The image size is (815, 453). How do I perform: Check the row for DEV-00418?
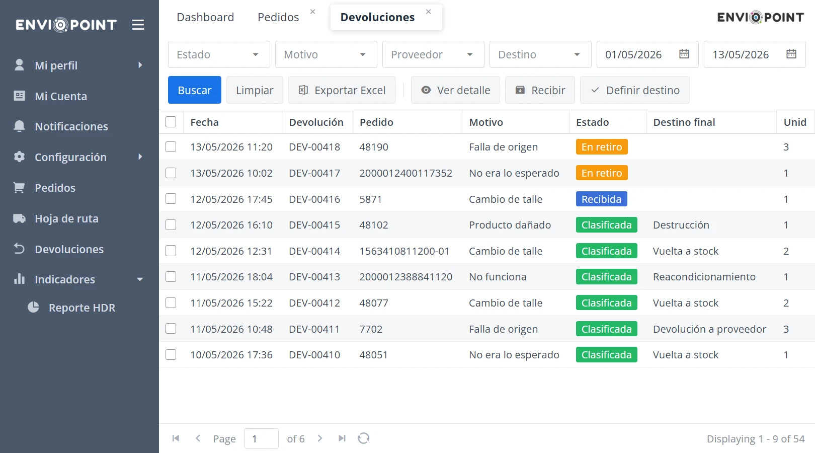[x=171, y=147]
